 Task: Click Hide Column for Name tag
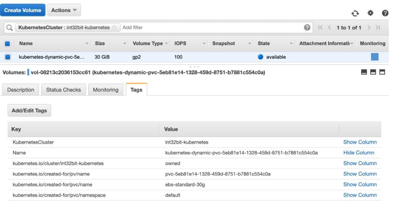[359, 153]
